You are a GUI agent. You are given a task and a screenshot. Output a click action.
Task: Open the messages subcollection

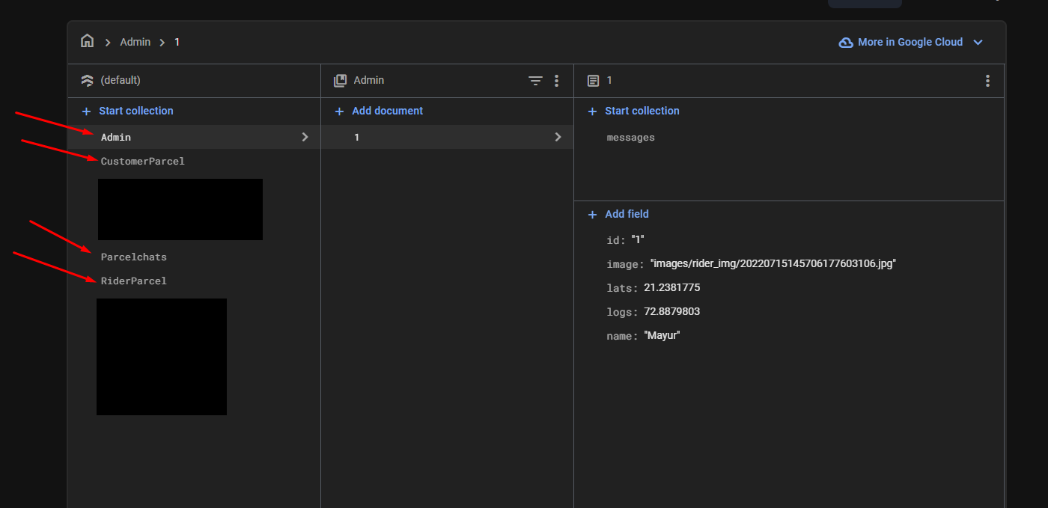[630, 138]
